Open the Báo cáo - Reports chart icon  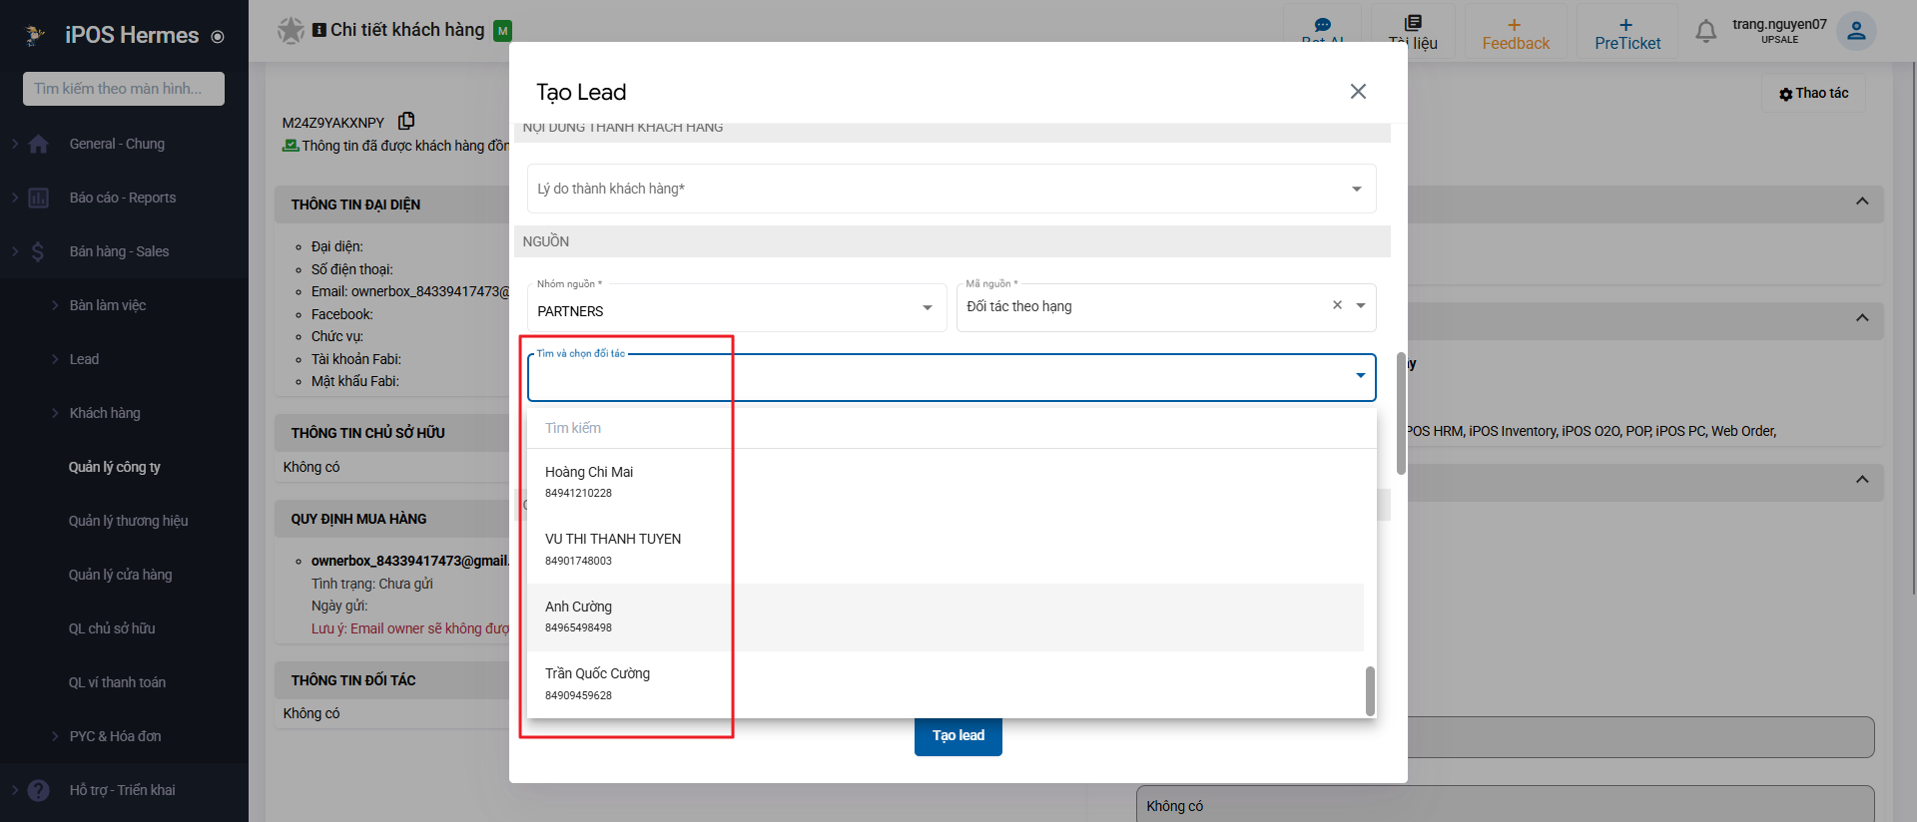tap(39, 198)
